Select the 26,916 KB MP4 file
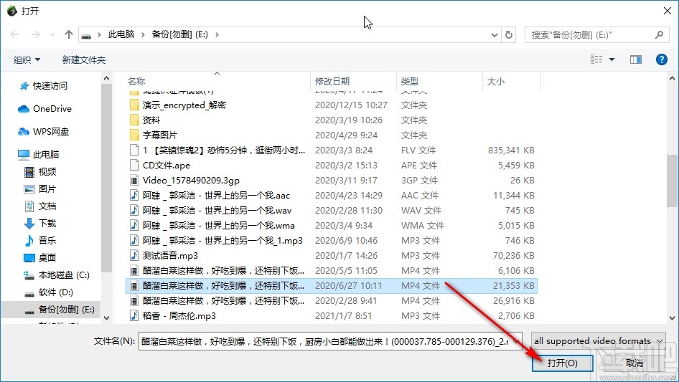 [x=332, y=301]
